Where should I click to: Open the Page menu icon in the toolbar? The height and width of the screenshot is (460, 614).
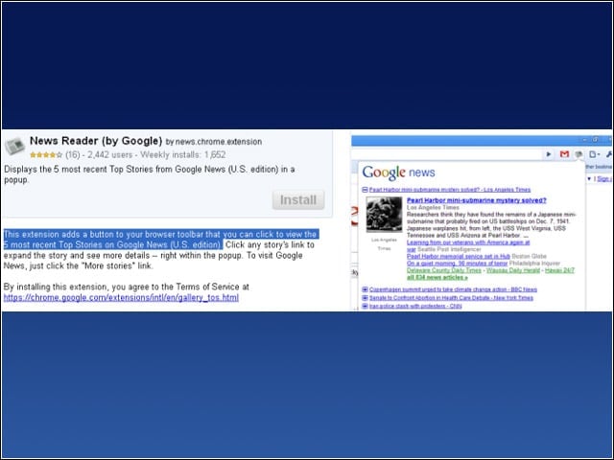coord(594,154)
